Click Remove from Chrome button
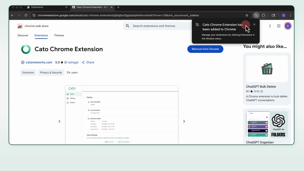 205,49
